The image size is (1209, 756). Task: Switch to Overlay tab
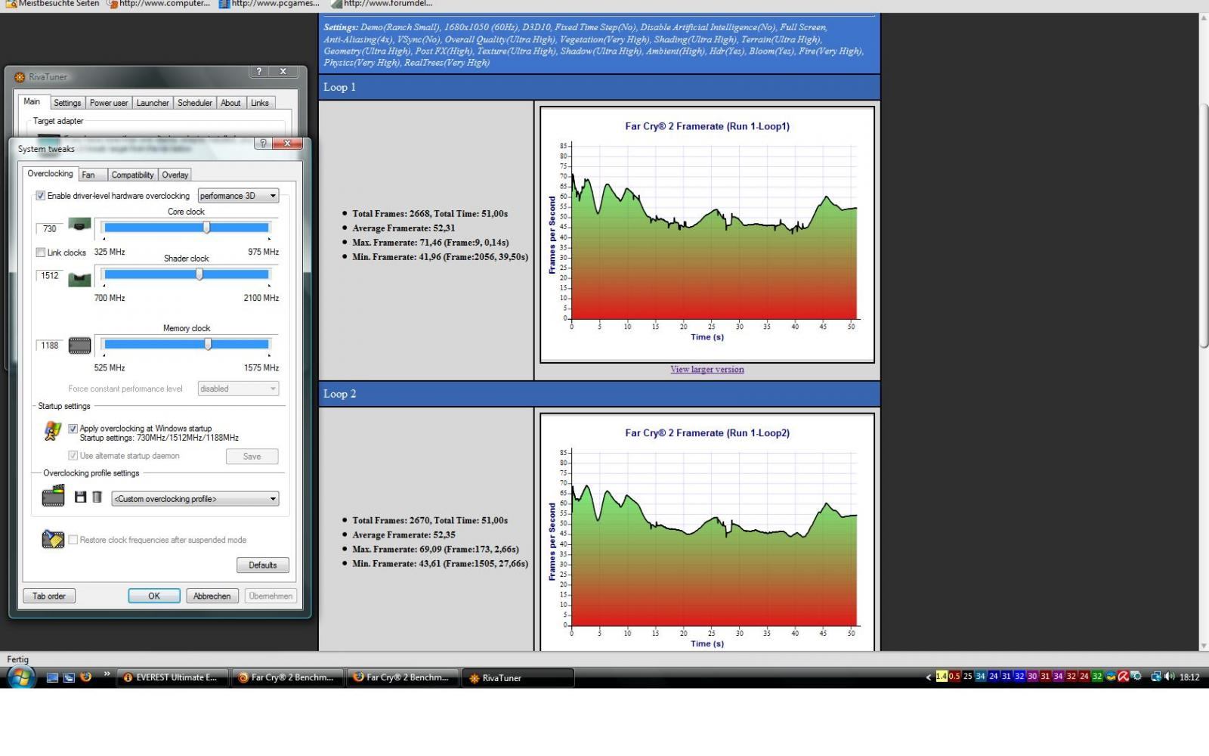(x=175, y=175)
